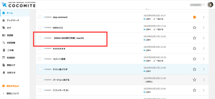Click the table1111 thumbnail logo
Image resolution: width=215 pixels, height=99 pixels.
48,28
